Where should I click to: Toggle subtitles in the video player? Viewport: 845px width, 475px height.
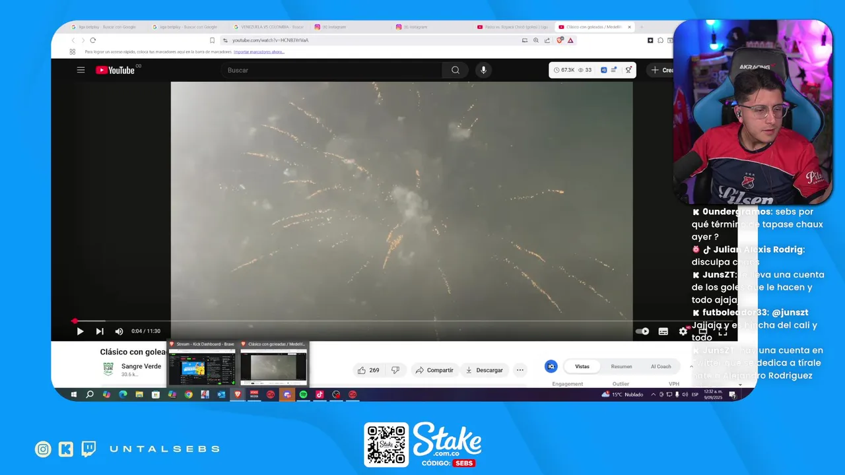point(663,331)
